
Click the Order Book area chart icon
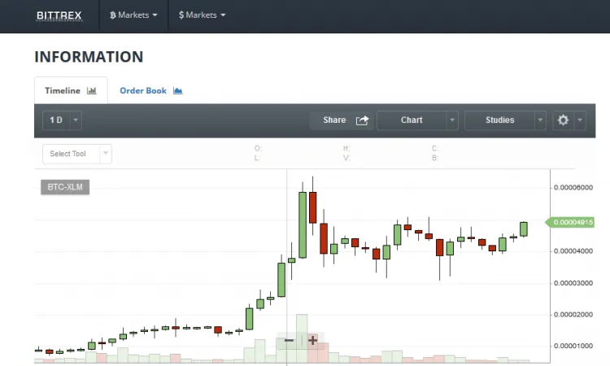[x=178, y=90]
